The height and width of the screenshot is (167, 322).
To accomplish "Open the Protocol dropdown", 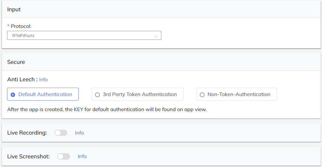I will 84,36.
